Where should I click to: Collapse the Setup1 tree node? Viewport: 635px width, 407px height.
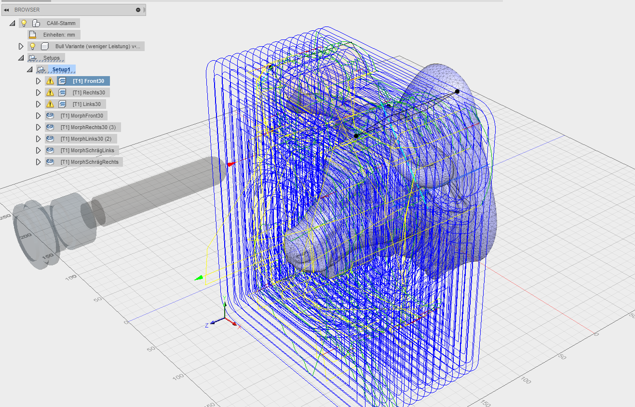30,69
